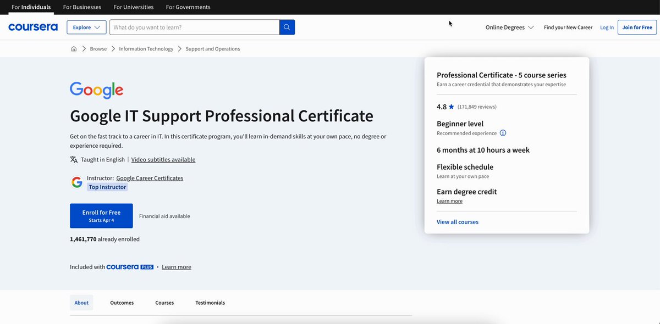Screen dimensions: 660x324
Task: Go to the home breadcrumb icon
Action: click(x=74, y=49)
